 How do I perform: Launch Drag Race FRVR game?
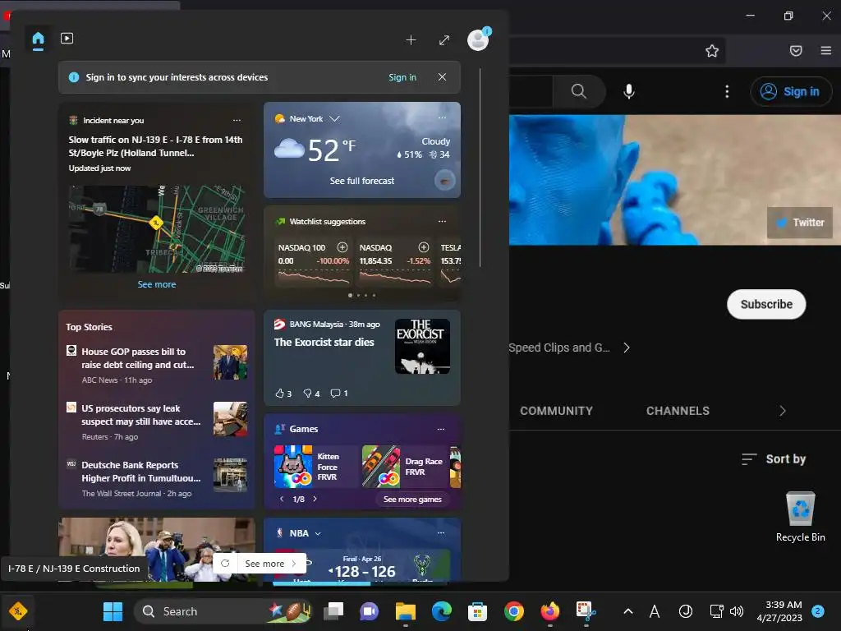403,467
